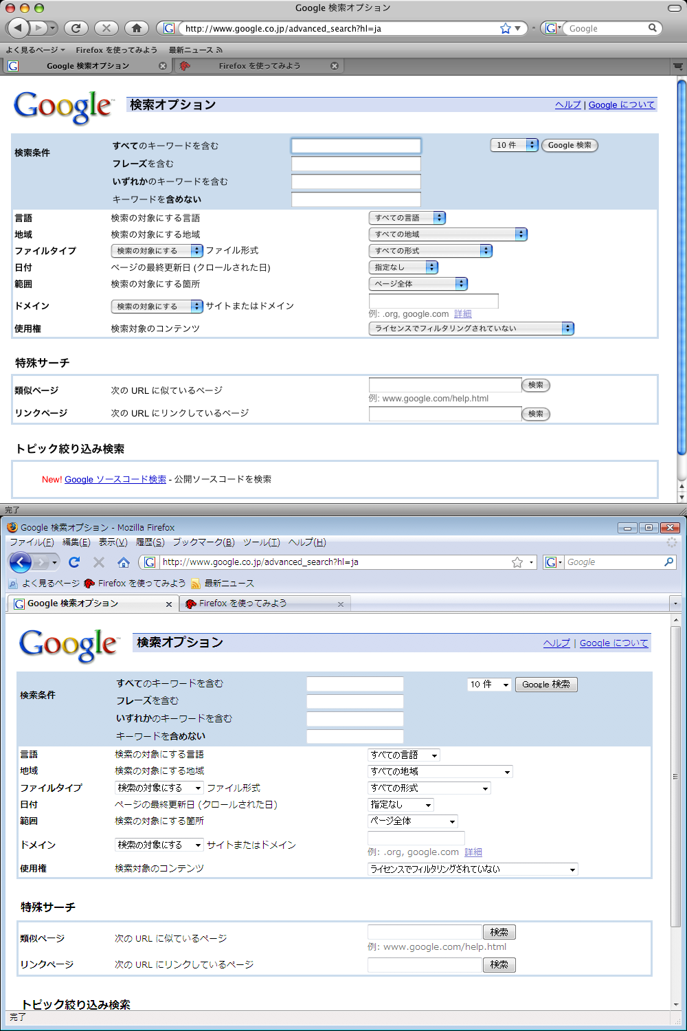The image size is (687, 1031).
Task: Click よく見るページ bookmark in Windows Firefox
Action: [x=44, y=583]
